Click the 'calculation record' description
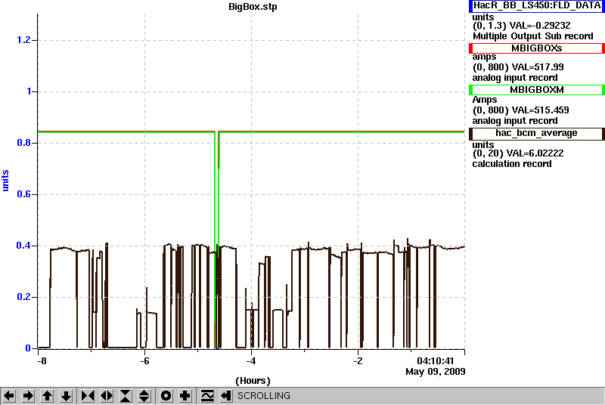The height and width of the screenshot is (405, 605). 512,164
